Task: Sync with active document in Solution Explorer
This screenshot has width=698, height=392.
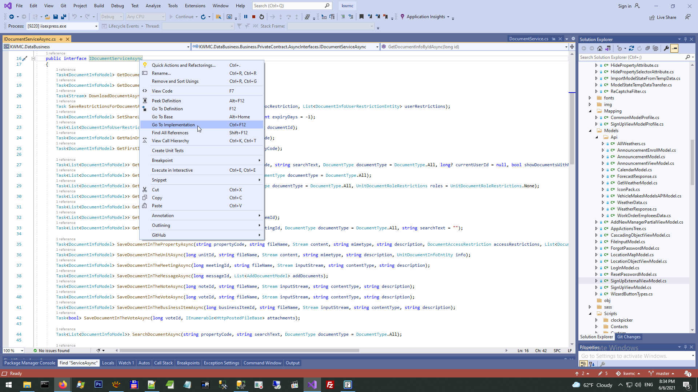Action: 631,48
